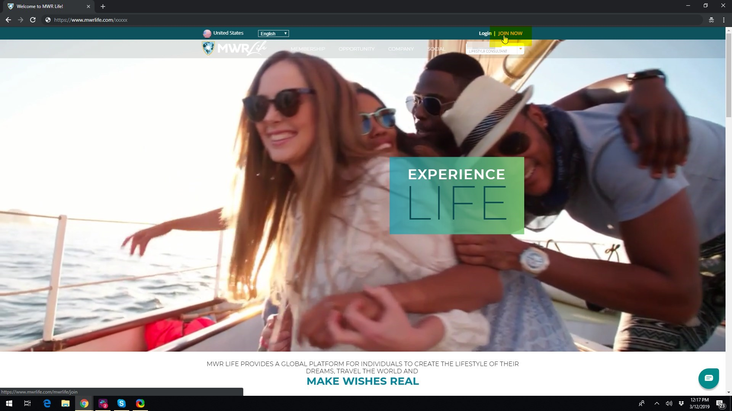Click the MWR Life shield logo
Screen dimensions: 732x411
(208, 48)
